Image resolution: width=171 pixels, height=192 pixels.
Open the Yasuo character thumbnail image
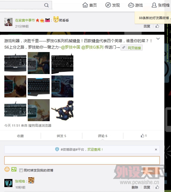point(62,110)
